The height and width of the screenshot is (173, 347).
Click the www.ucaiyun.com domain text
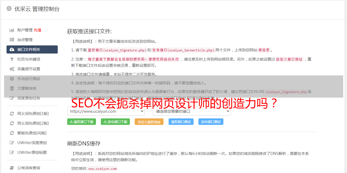point(102,169)
